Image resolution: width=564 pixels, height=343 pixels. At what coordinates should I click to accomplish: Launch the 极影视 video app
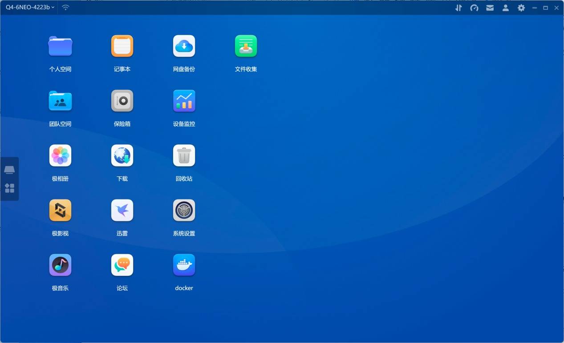[x=60, y=210]
